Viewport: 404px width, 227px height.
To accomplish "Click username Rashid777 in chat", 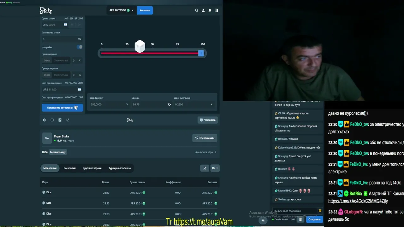I will (283, 139).
